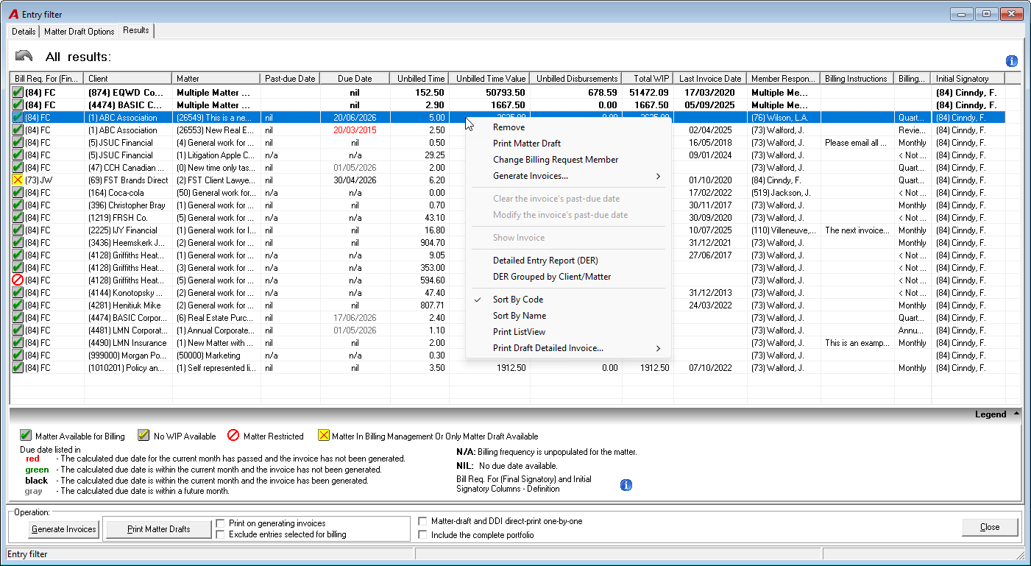Click the status icon of the EQWD Co row
Screen dimensions: 1031x566
pyautogui.click(x=18, y=93)
